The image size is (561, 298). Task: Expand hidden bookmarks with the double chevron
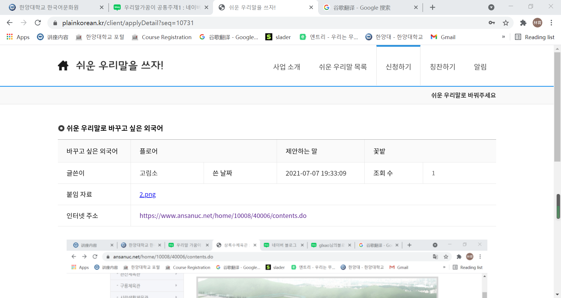click(x=503, y=37)
